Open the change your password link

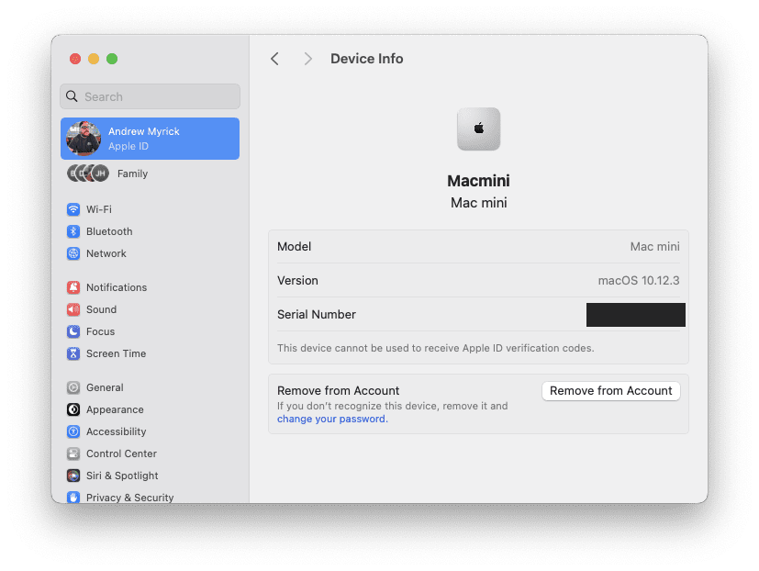coord(332,419)
